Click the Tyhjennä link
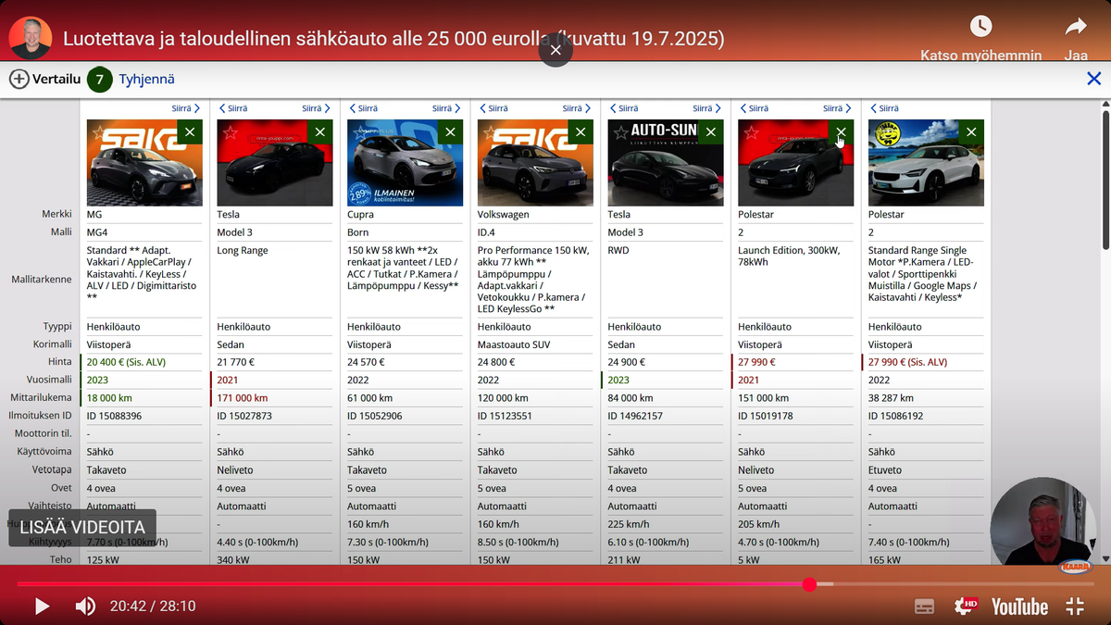The image size is (1111, 625). pyautogui.click(x=146, y=80)
